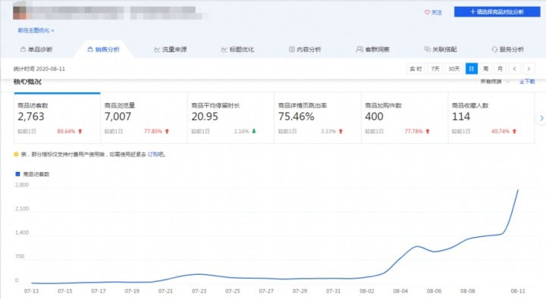546x299 pixels.
Task: Show more metric cards with right chevron
Action: click(541, 118)
